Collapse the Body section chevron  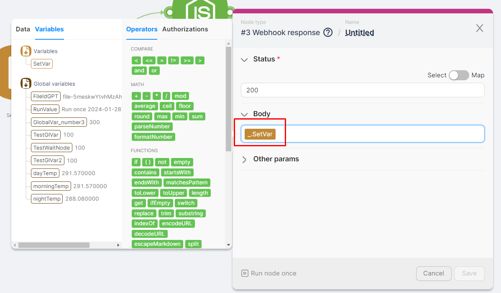[244, 114]
